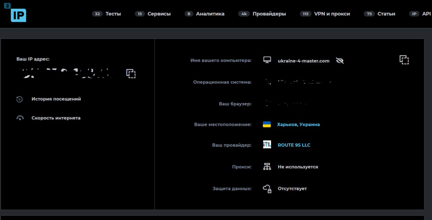The width and height of the screenshot is (432, 220).
Task: Copy the IP address with copy icon
Action: point(131,74)
